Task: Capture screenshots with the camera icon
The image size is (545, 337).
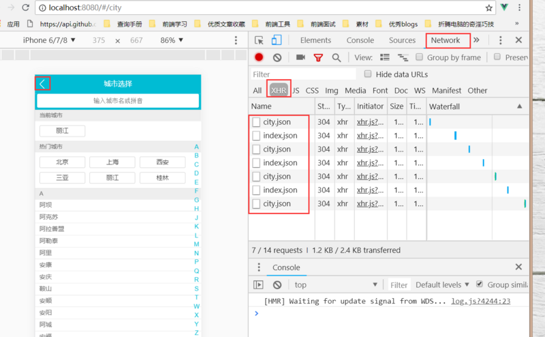Action: coord(300,57)
